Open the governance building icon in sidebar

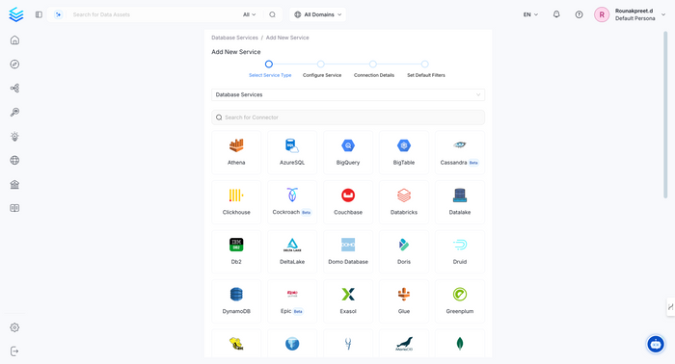point(14,184)
